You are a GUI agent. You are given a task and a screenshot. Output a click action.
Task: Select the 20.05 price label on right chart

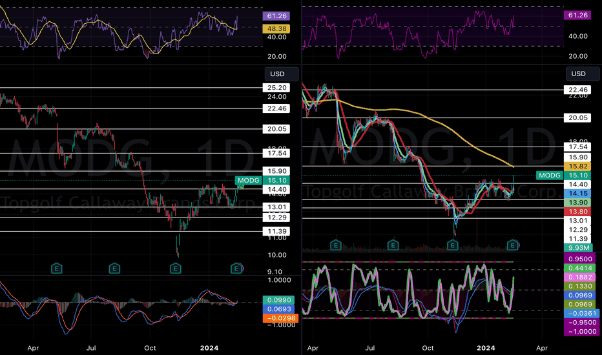(x=577, y=118)
